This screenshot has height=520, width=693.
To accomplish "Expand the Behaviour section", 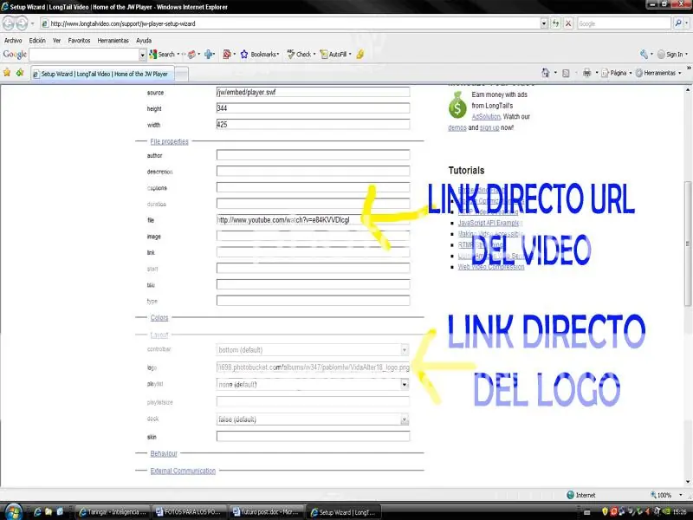I will [x=164, y=453].
